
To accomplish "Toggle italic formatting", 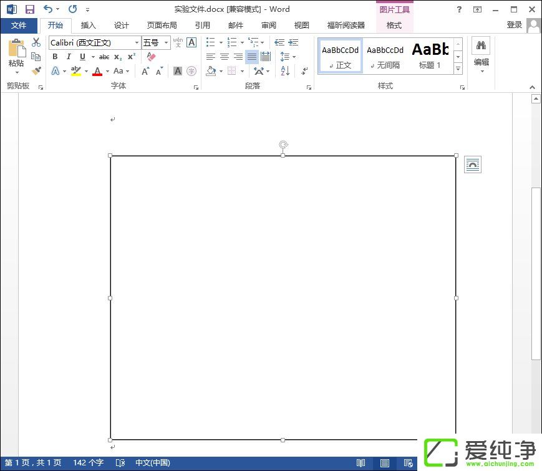I will tap(69, 57).
